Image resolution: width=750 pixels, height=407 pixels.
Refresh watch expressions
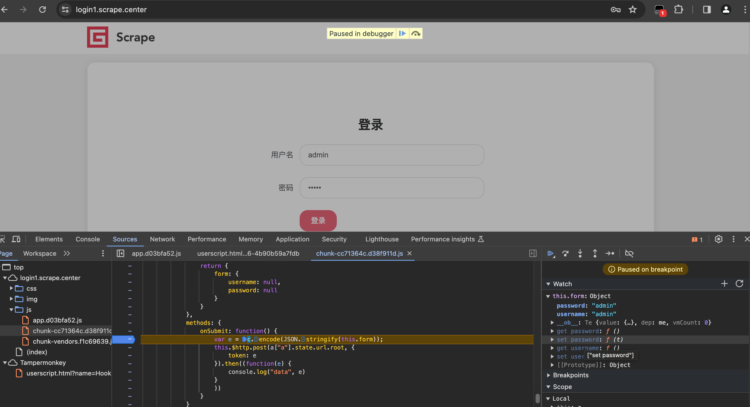pos(740,284)
